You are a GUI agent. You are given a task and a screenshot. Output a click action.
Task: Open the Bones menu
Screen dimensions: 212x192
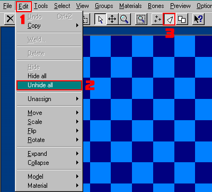tap(156, 6)
